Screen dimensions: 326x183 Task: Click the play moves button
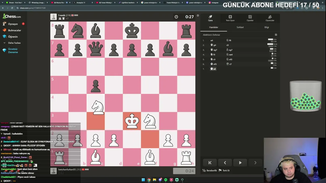click(240, 163)
